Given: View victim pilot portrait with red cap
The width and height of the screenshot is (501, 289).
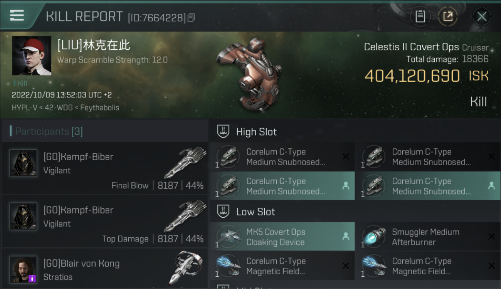Looking at the screenshot, I should [x=32, y=56].
